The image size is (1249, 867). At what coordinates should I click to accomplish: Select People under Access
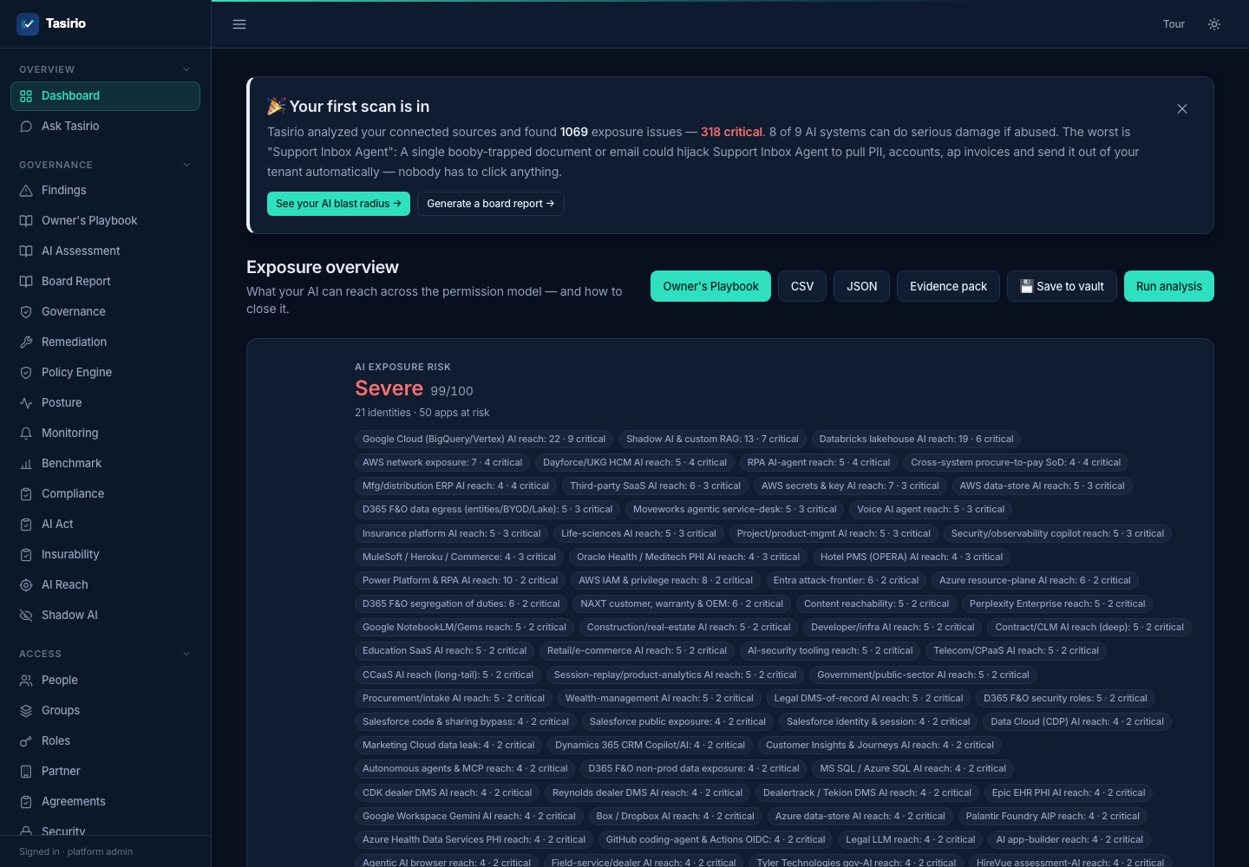point(105,681)
